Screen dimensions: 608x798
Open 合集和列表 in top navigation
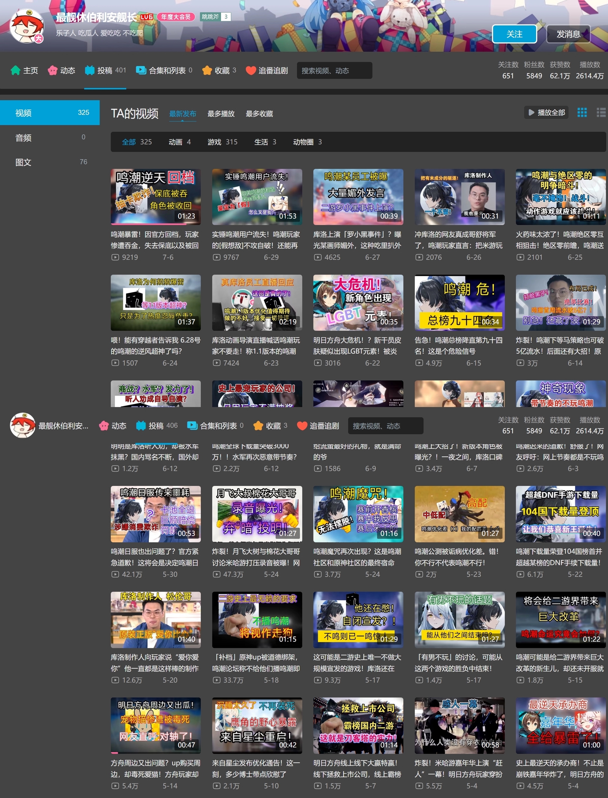click(x=164, y=70)
